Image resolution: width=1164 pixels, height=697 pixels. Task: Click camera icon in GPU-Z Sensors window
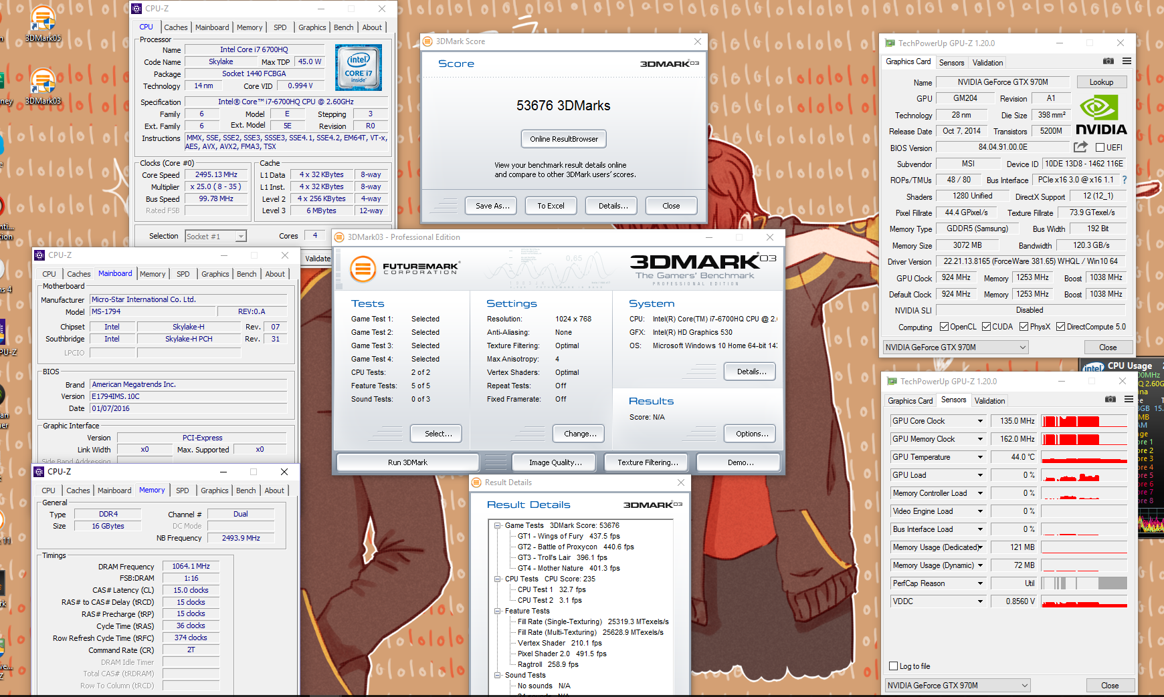[x=1110, y=399]
